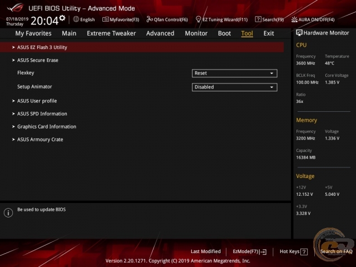The height and width of the screenshot is (267, 356).
Task: Click capacity value 16384 MB
Action: (305, 157)
